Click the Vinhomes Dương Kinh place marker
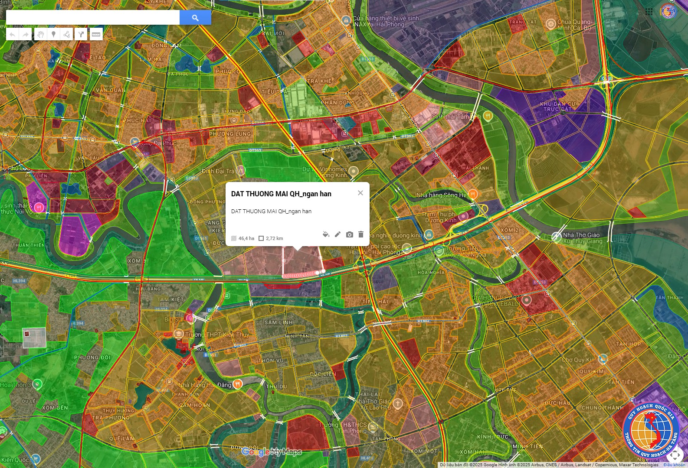Screen dimensions: 688x468 [354, 171]
